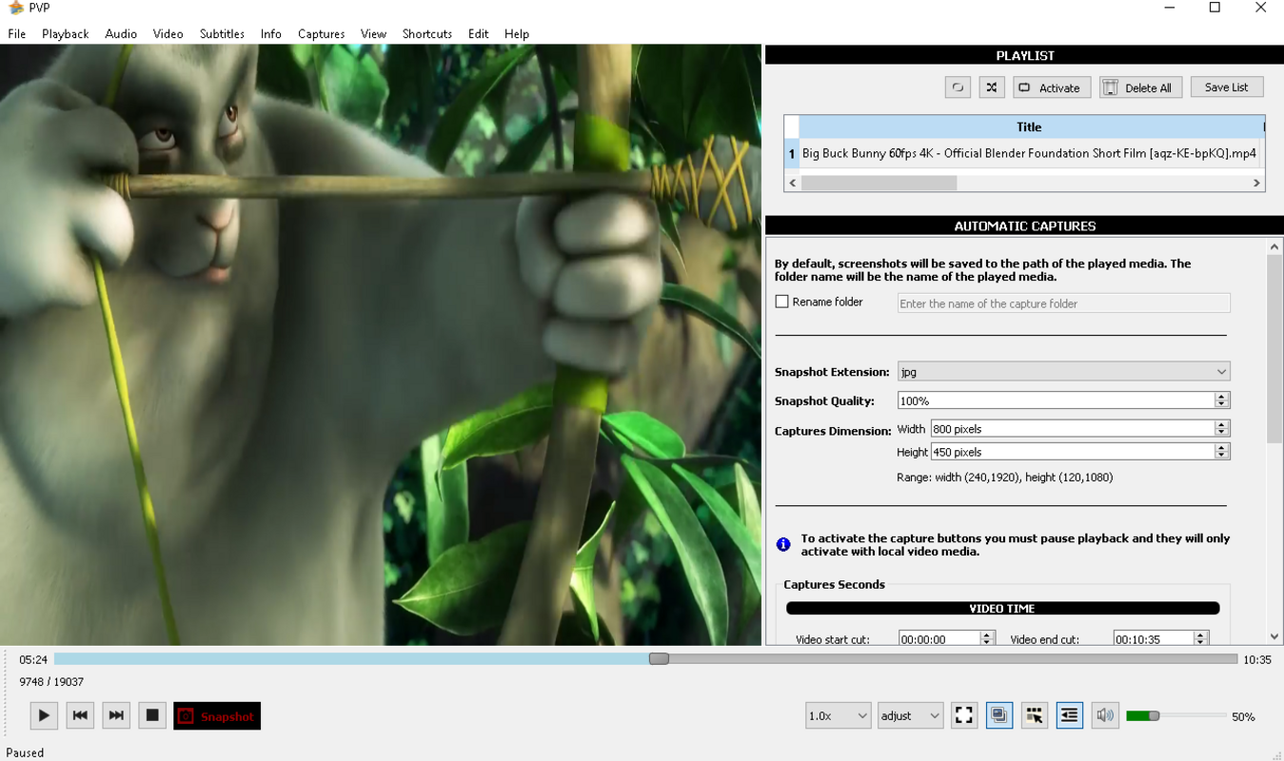Delete all playlist items
1284x761 pixels.
pyautogui.click(x=1140, y=88)
